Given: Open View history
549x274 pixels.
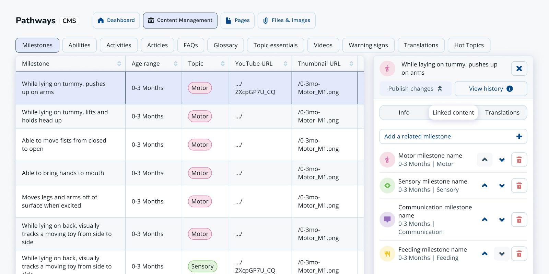Looking at the screenshot, I should pyautogui.click(x=490, y=89).
